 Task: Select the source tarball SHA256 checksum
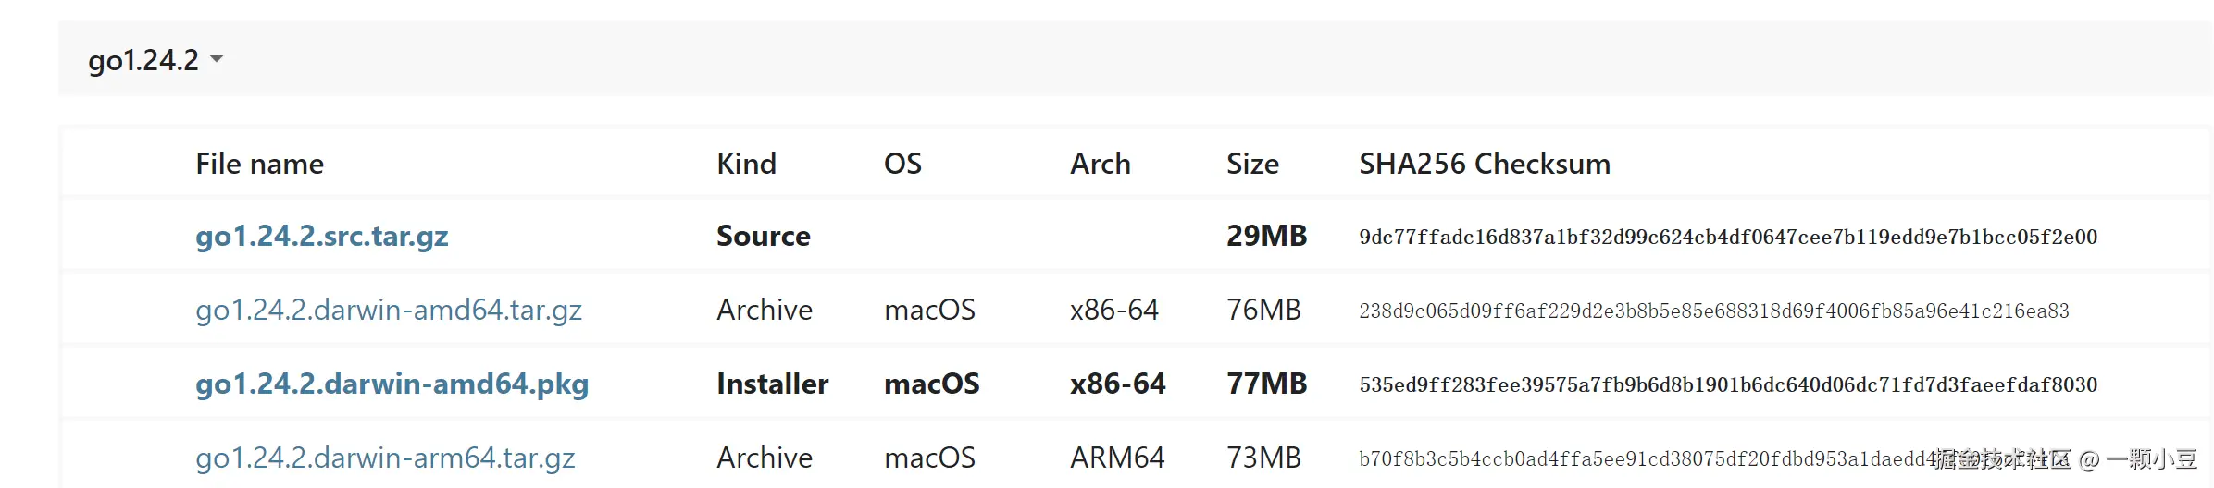pos(1727,238)
